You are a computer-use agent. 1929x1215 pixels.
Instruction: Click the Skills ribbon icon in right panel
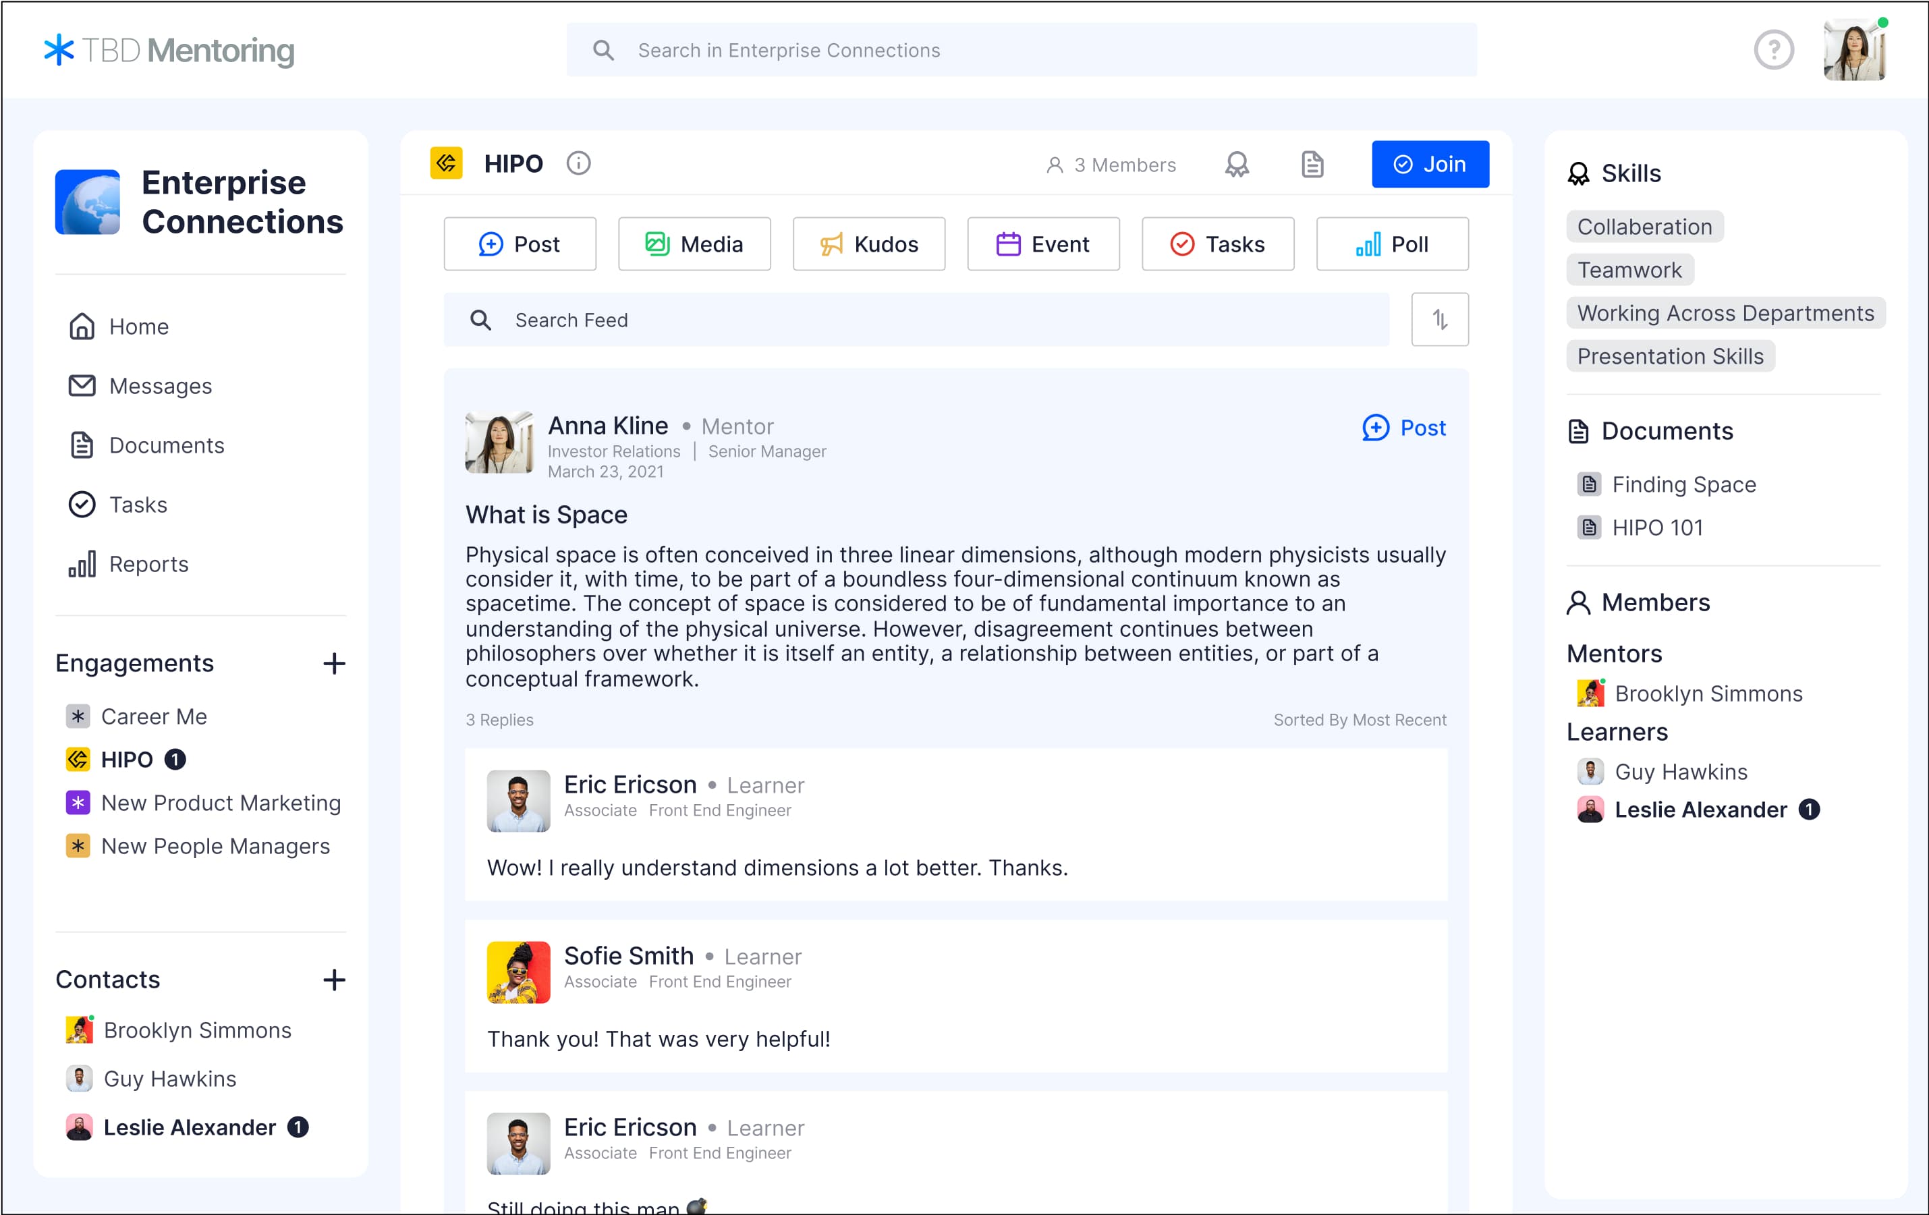pos(1578,174)
